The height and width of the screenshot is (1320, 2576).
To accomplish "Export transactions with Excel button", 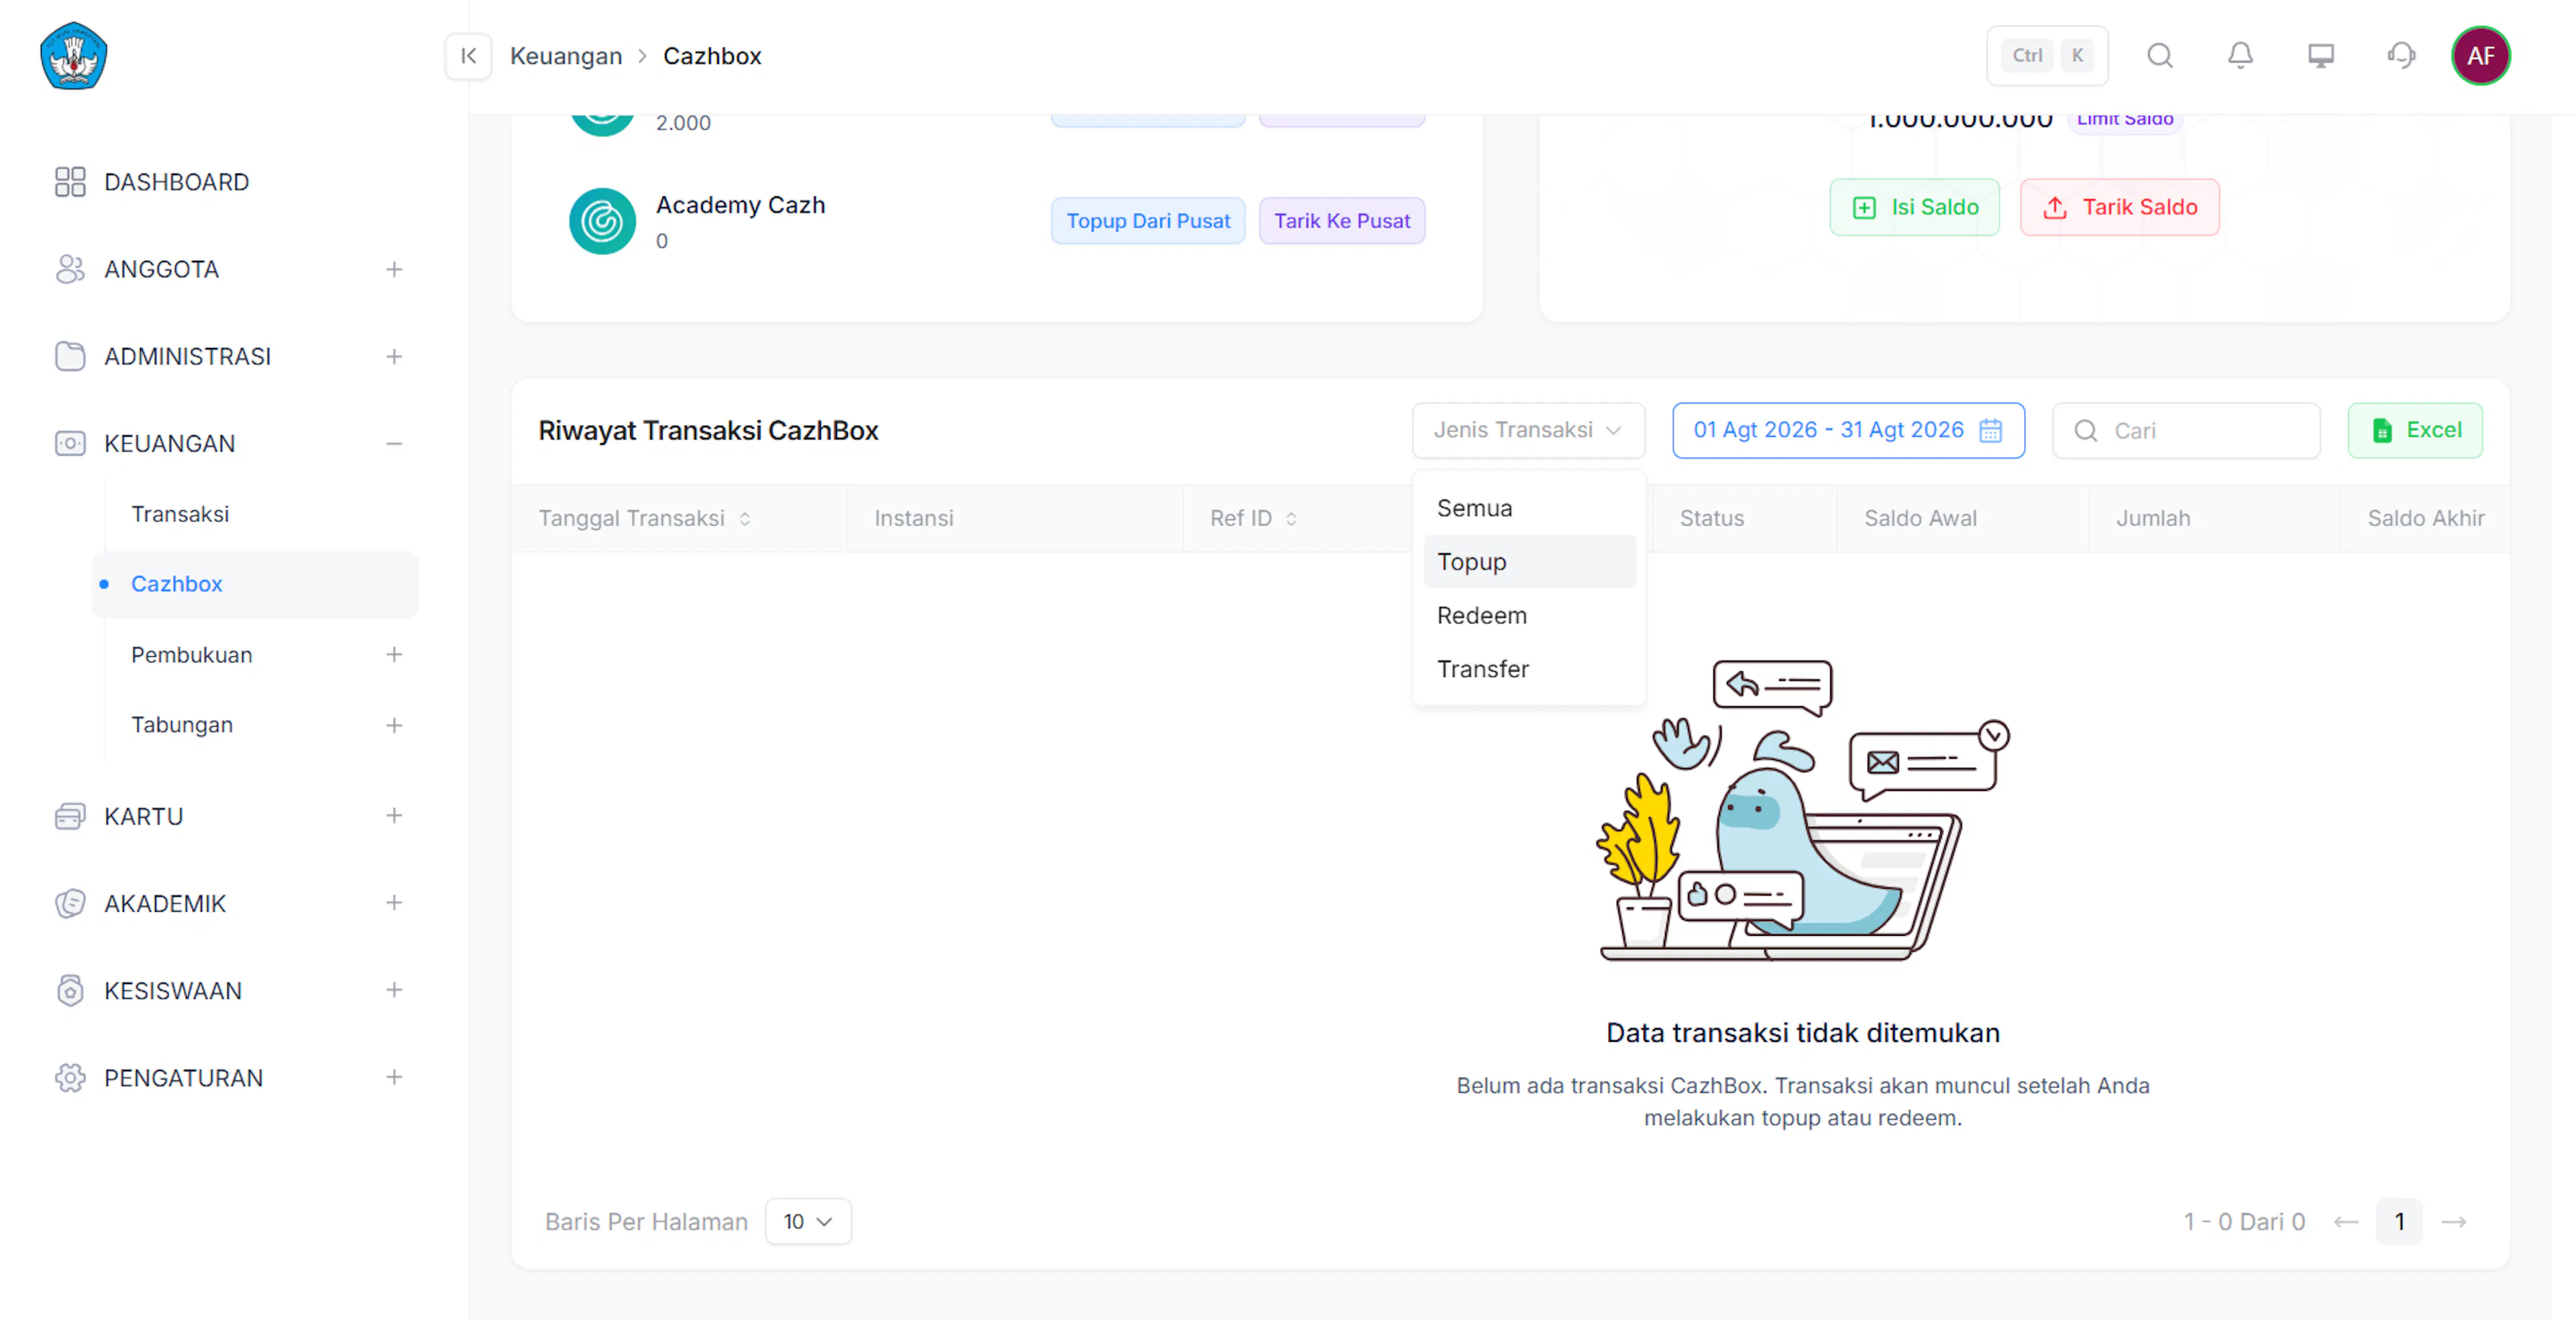I will [2415, 430].
